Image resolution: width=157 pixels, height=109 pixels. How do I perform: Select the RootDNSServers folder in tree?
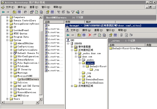(x=30, y=79)
